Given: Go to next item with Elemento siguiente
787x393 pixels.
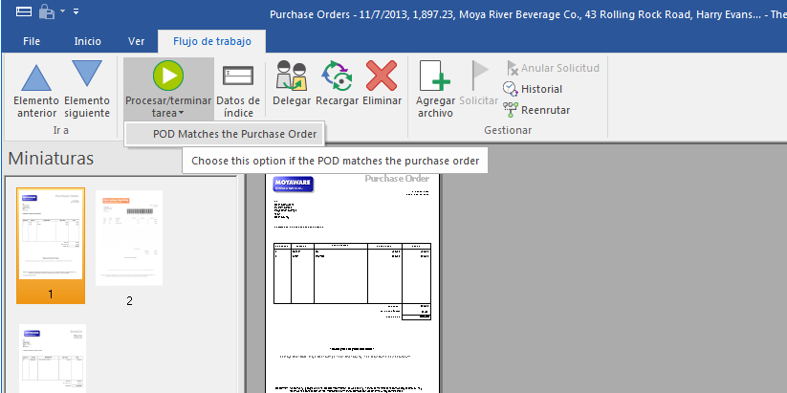Looking at the screenshot, I should coord(87,89).
